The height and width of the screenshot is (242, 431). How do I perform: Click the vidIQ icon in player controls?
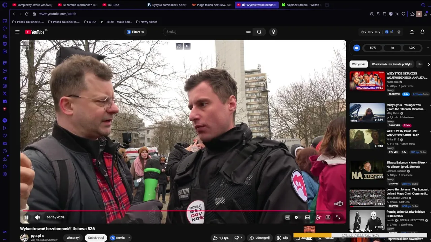click(x=288, y=217)
